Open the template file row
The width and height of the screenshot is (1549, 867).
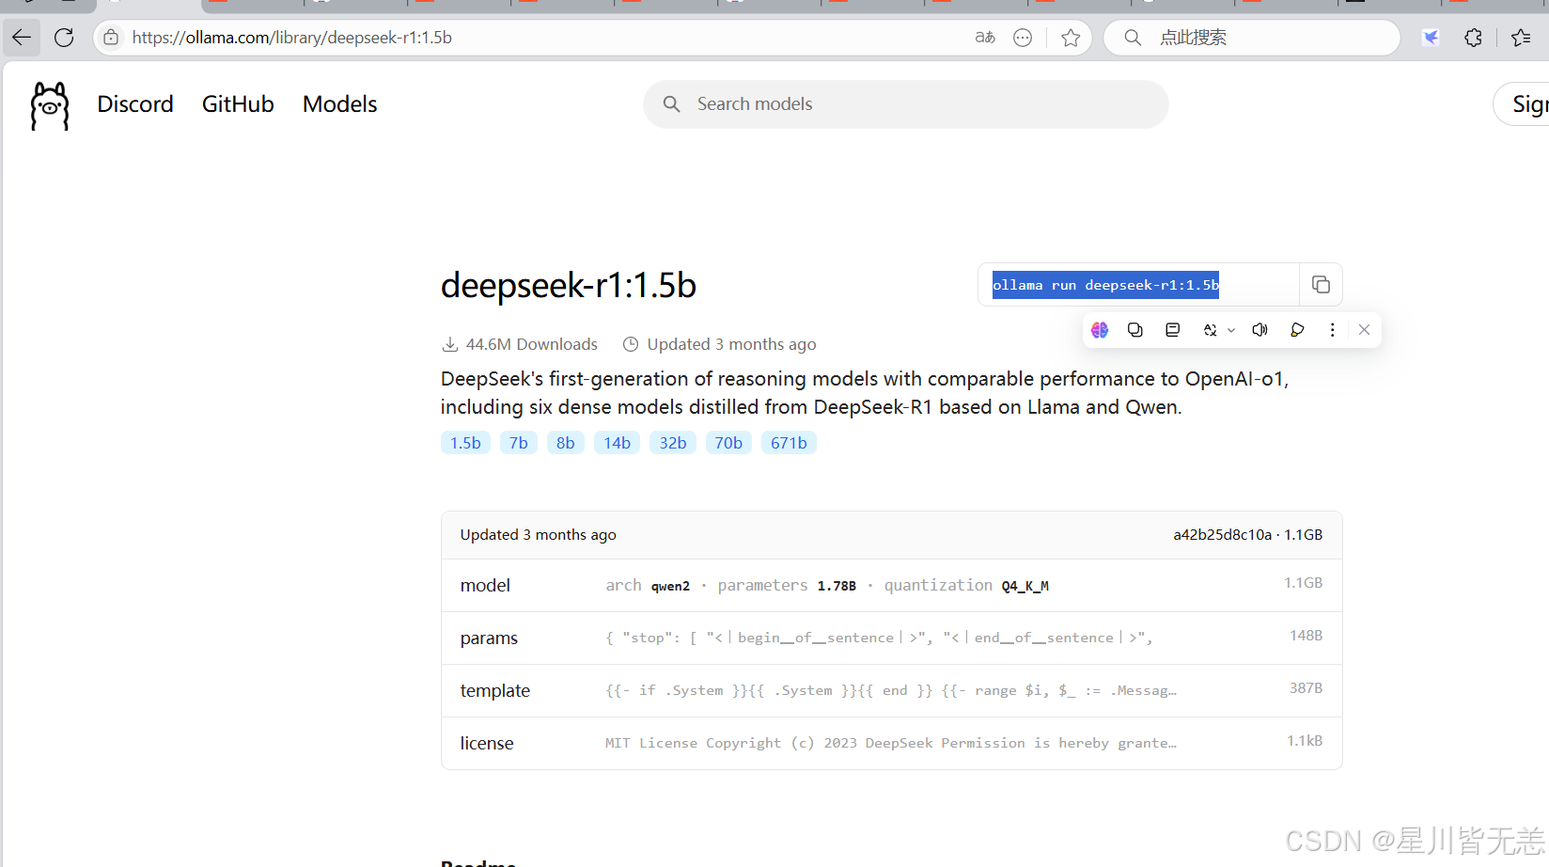click(x=891, y=690)
